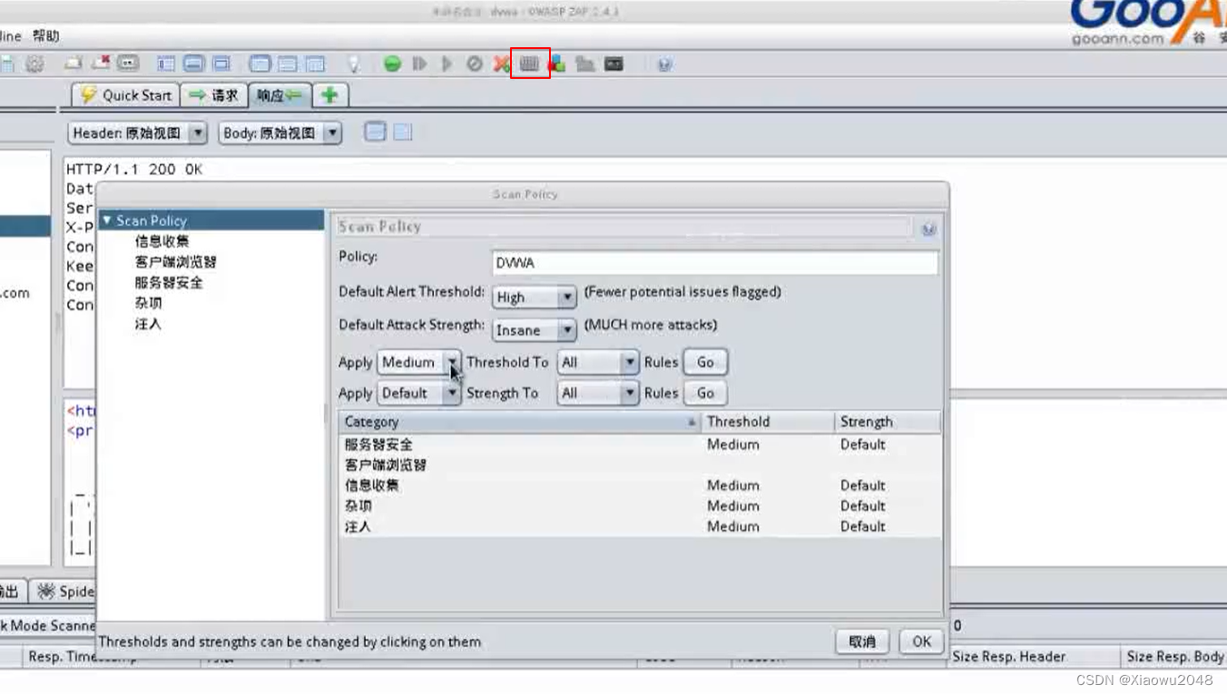This screenshot has height=694, width=1227.
Task: Open Default Attack Strength Insane dropdown
Action: coord(535,330)
